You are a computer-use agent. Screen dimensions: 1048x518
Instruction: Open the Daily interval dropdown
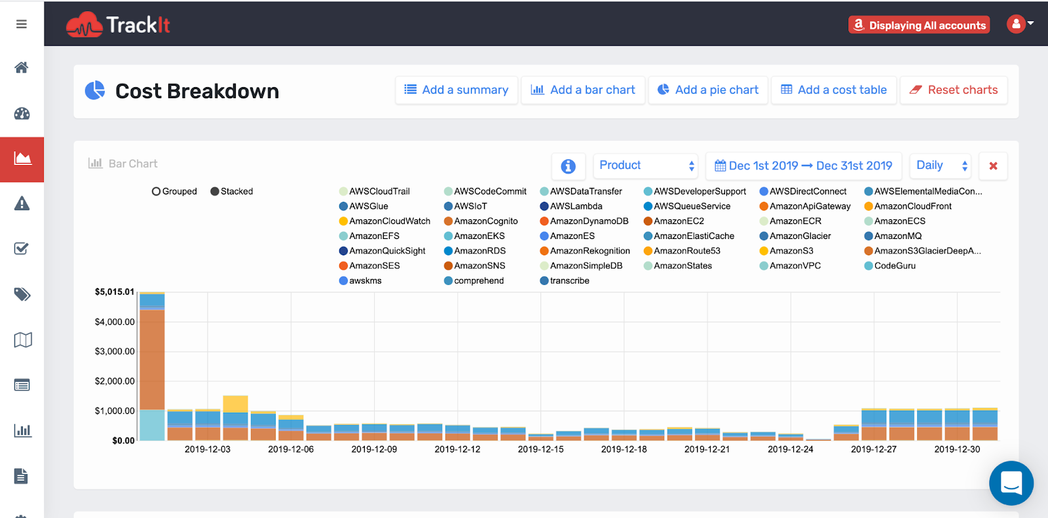(x=941, y=166)
